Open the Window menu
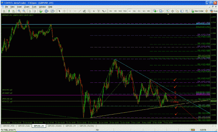The image size is (218, 132). pyautogui.click(x=42, y=7)
